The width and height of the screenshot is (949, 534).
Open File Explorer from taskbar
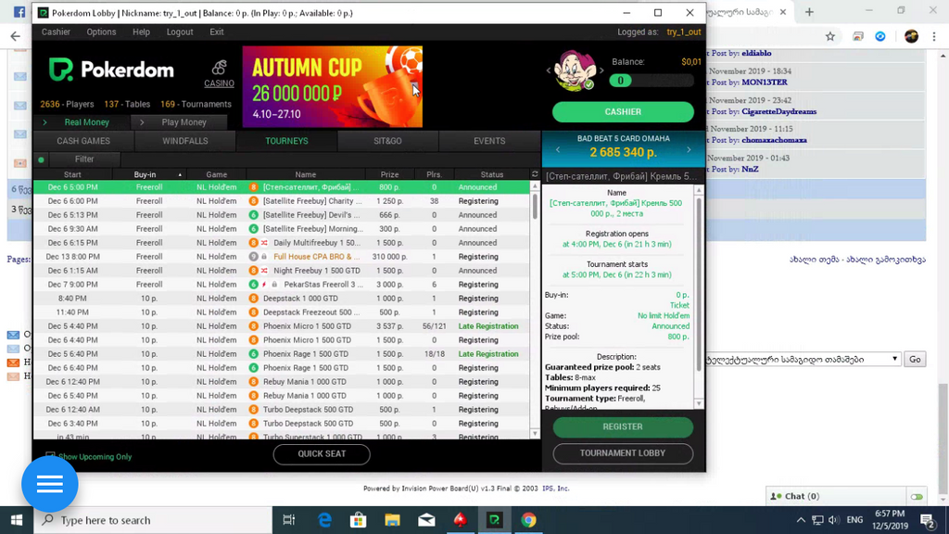pos(392,520)
